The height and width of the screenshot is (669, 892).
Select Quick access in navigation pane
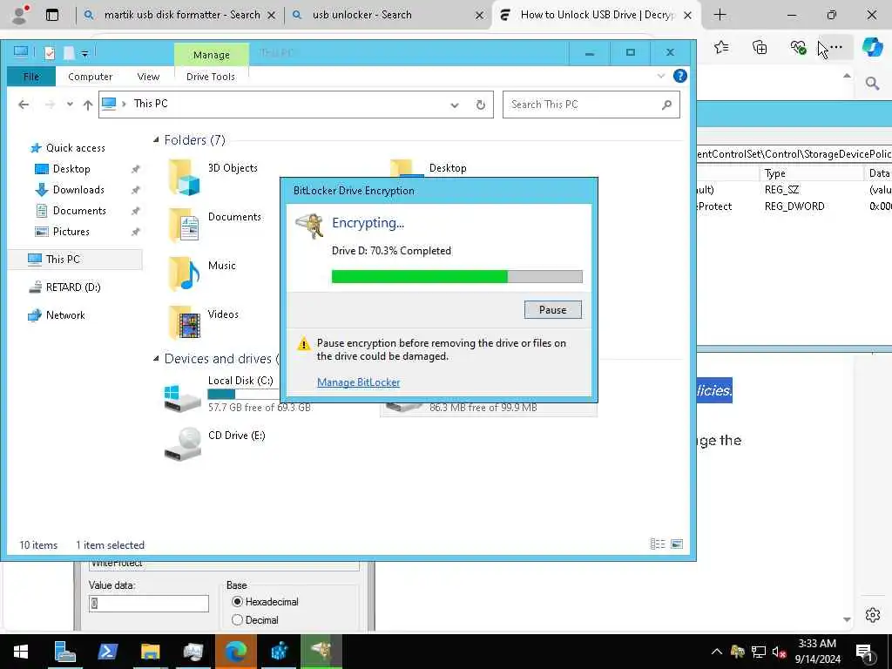(x=75, y=148)
